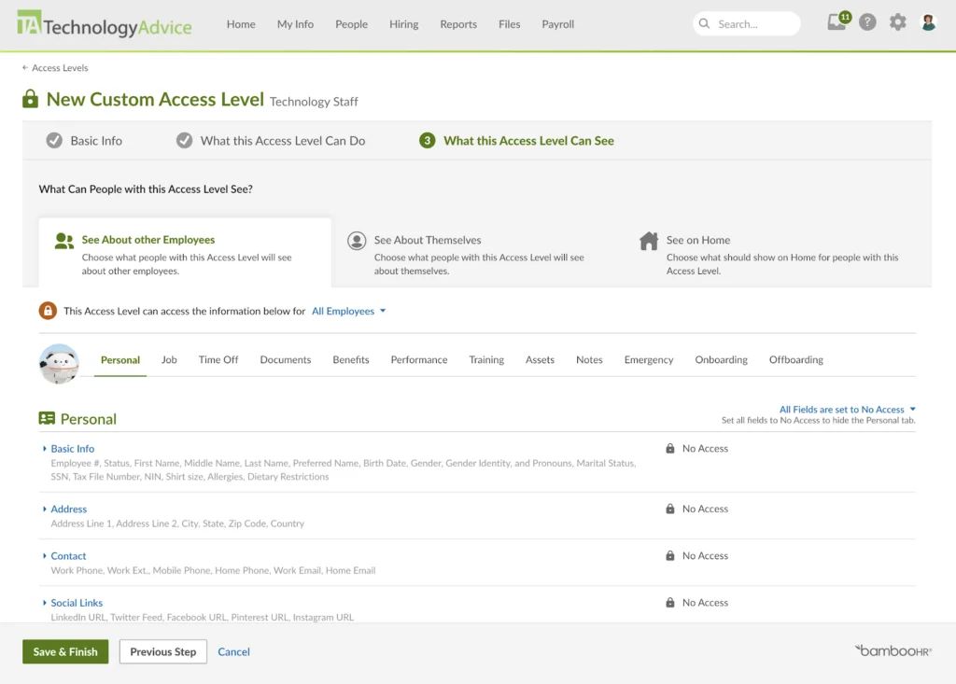Click the 'Can Do' step checkmark icon
The image size is (956, 684).
[184, 140]
